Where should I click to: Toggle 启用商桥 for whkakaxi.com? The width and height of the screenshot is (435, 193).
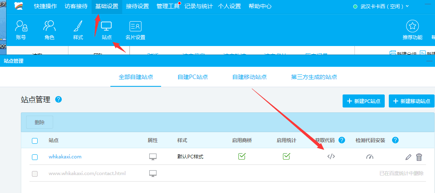[x=242, y=156]
